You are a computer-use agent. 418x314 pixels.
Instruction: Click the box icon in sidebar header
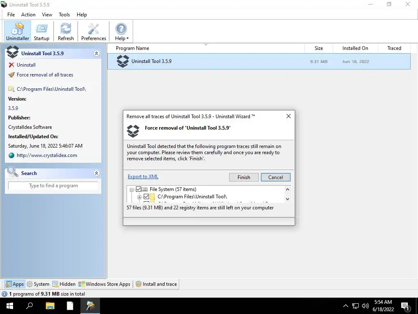coord(12,52)
